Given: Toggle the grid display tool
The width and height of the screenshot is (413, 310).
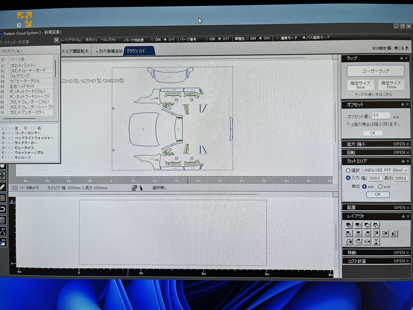Looking at the screenshot, I should [x=3, y=198].
